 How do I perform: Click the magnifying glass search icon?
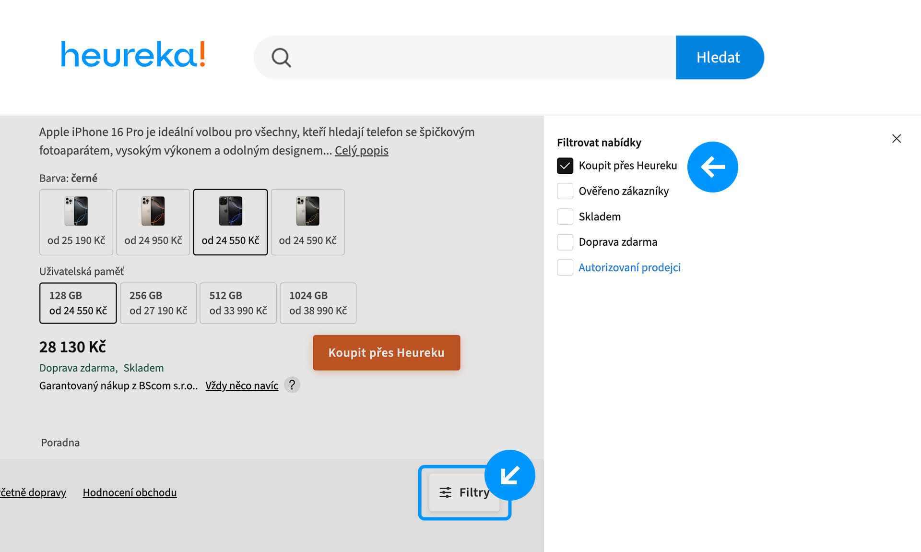[x=281, y=58]
